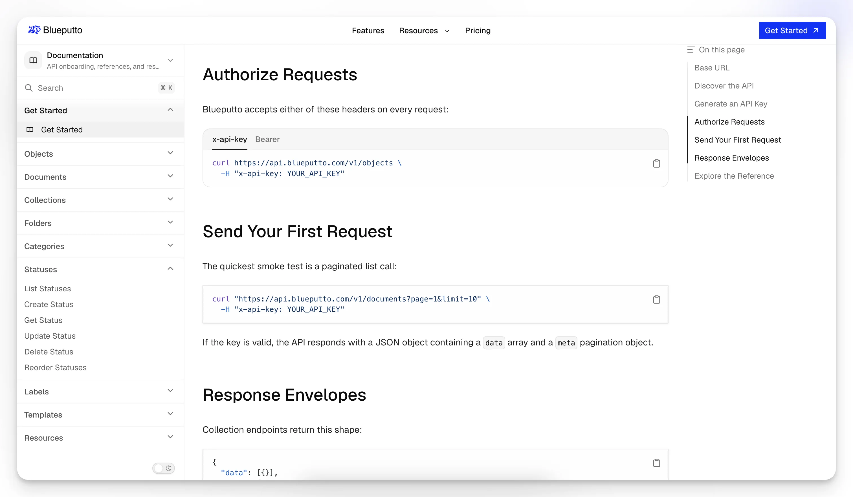Expand the Categories sidebar section

click(100, 246)
